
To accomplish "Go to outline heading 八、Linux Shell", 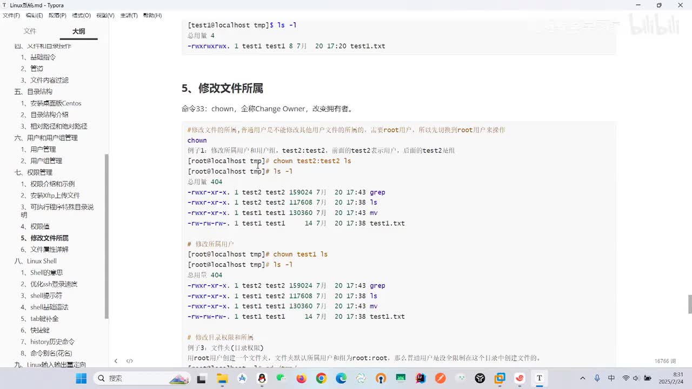I will (36, 261).
